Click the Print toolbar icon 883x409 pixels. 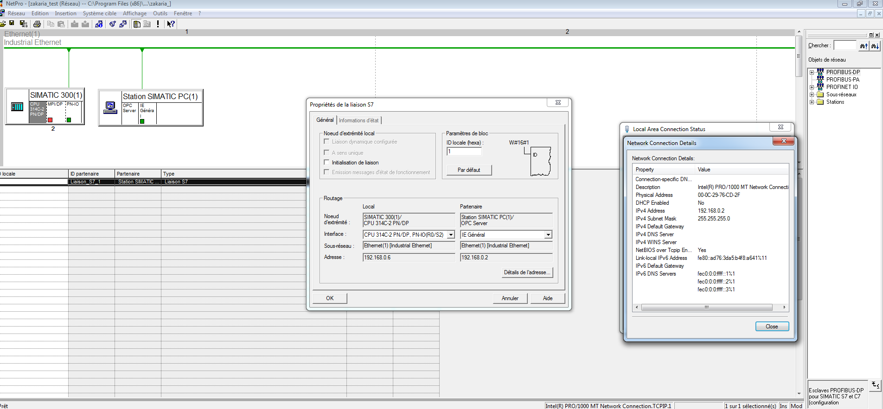[37, 24]
